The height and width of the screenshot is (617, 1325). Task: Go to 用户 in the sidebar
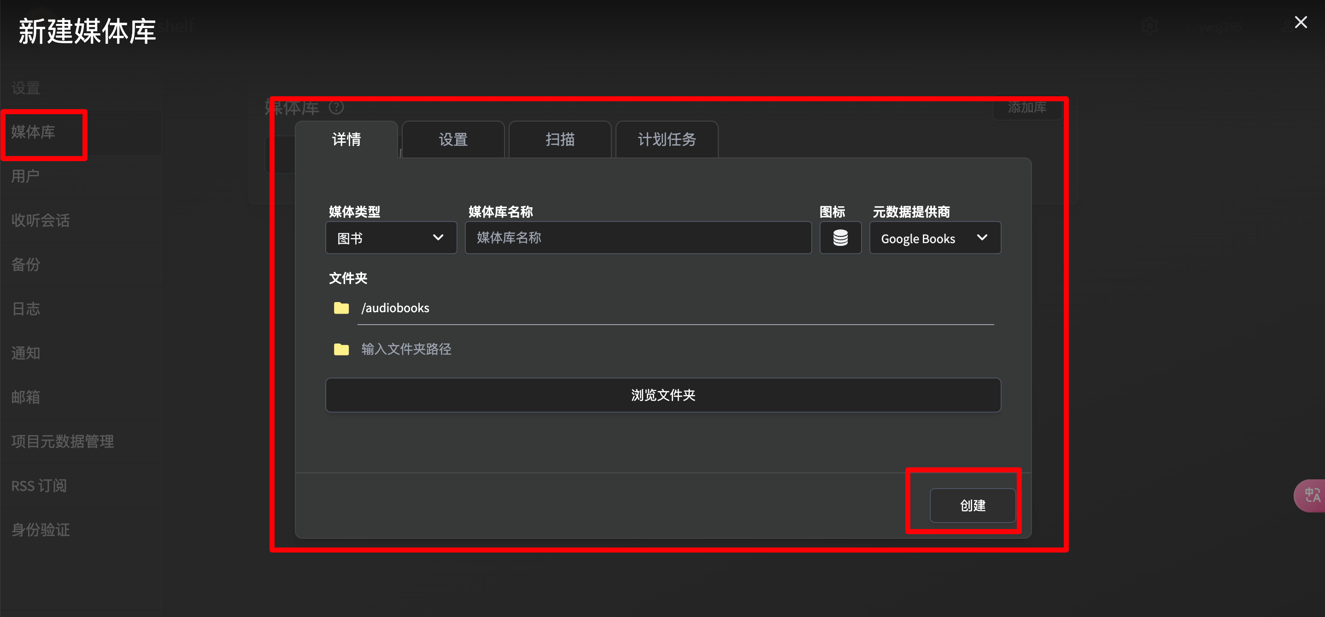pos(25,176)
